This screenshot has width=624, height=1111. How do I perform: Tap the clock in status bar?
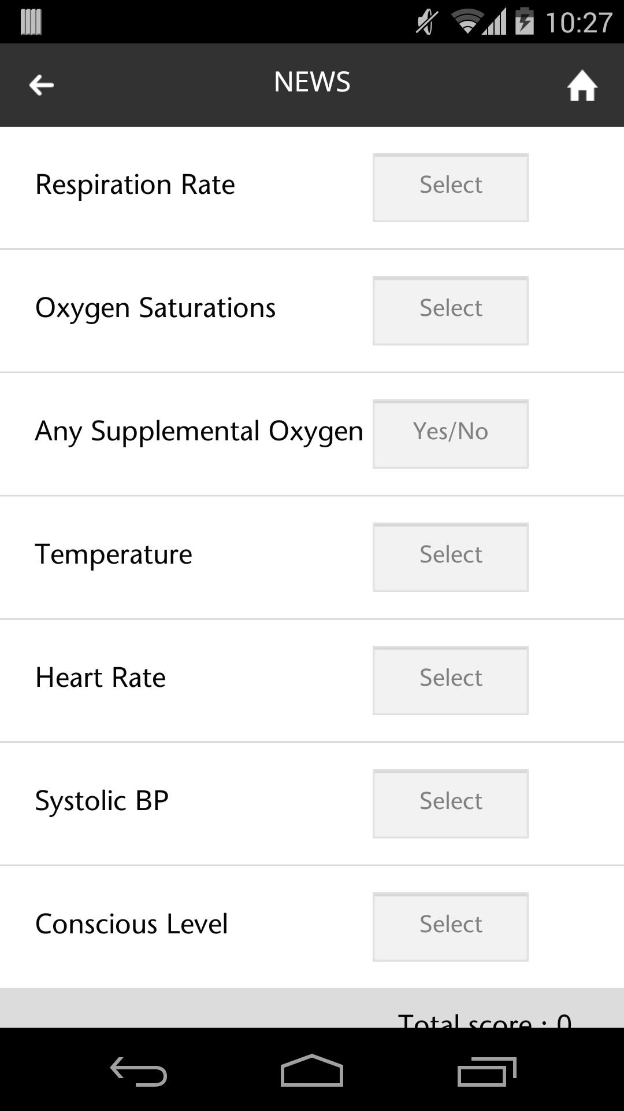click(x=578, y=23)
